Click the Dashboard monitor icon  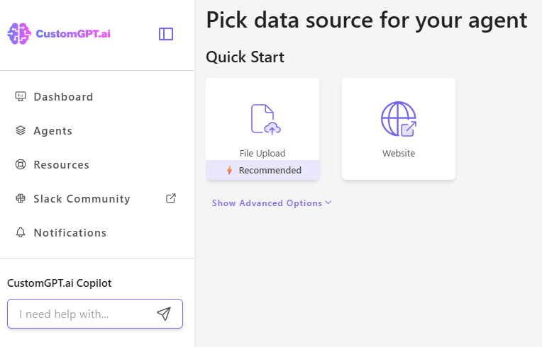(x=21, y=97)
